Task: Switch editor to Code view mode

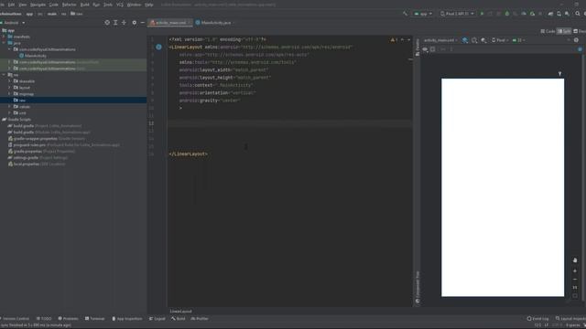Action: pos(548,31)
